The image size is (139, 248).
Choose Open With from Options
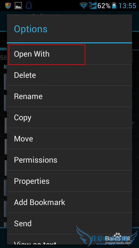69,54
